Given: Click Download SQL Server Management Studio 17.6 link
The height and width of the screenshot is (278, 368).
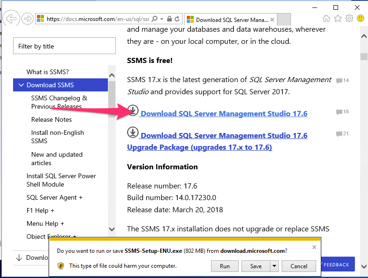Looking at the screenshot, I should (224, 114).
